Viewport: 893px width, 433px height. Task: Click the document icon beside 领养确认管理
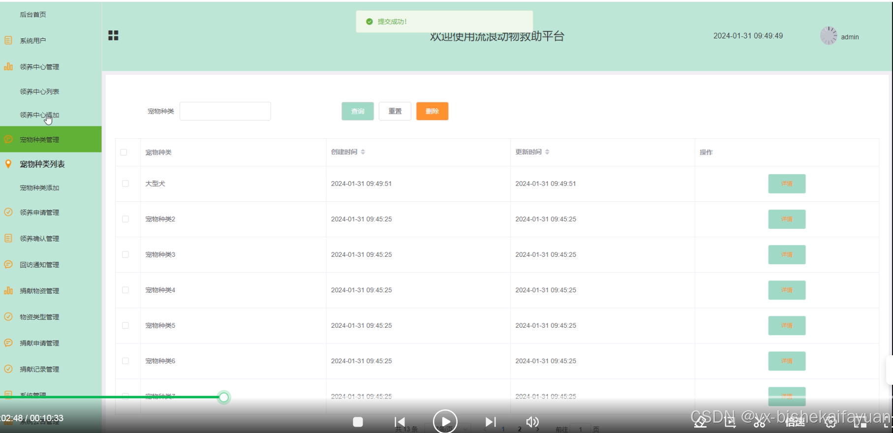pyautogui.click(x=8, y=238)
